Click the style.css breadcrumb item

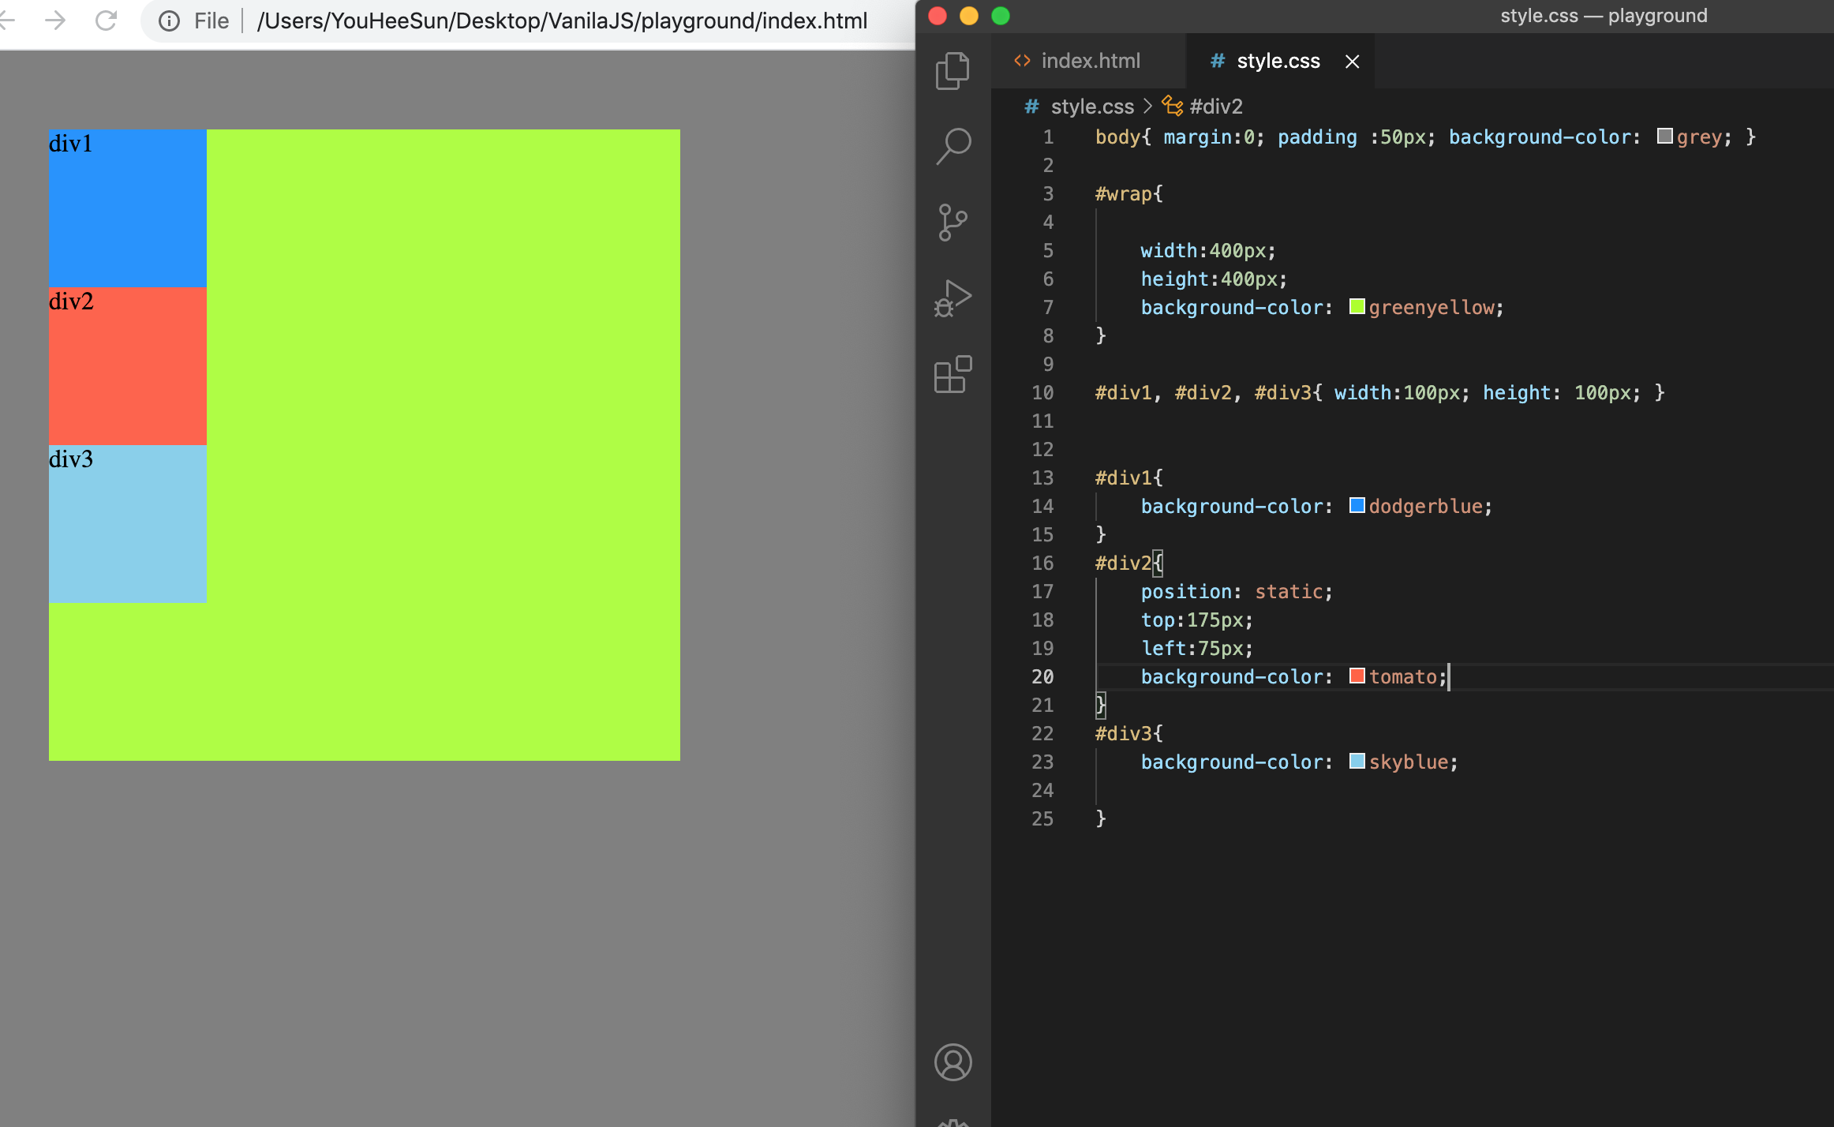(1091, 107)
